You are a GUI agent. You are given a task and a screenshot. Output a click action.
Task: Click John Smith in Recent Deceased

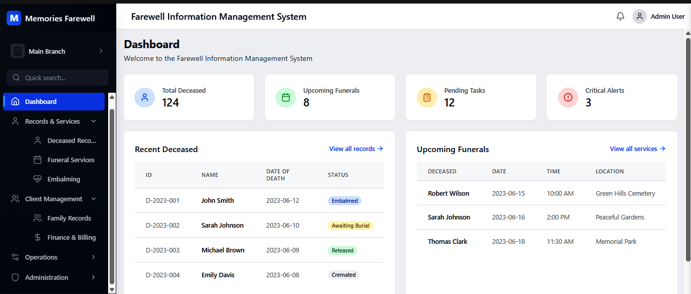[218, 200]
